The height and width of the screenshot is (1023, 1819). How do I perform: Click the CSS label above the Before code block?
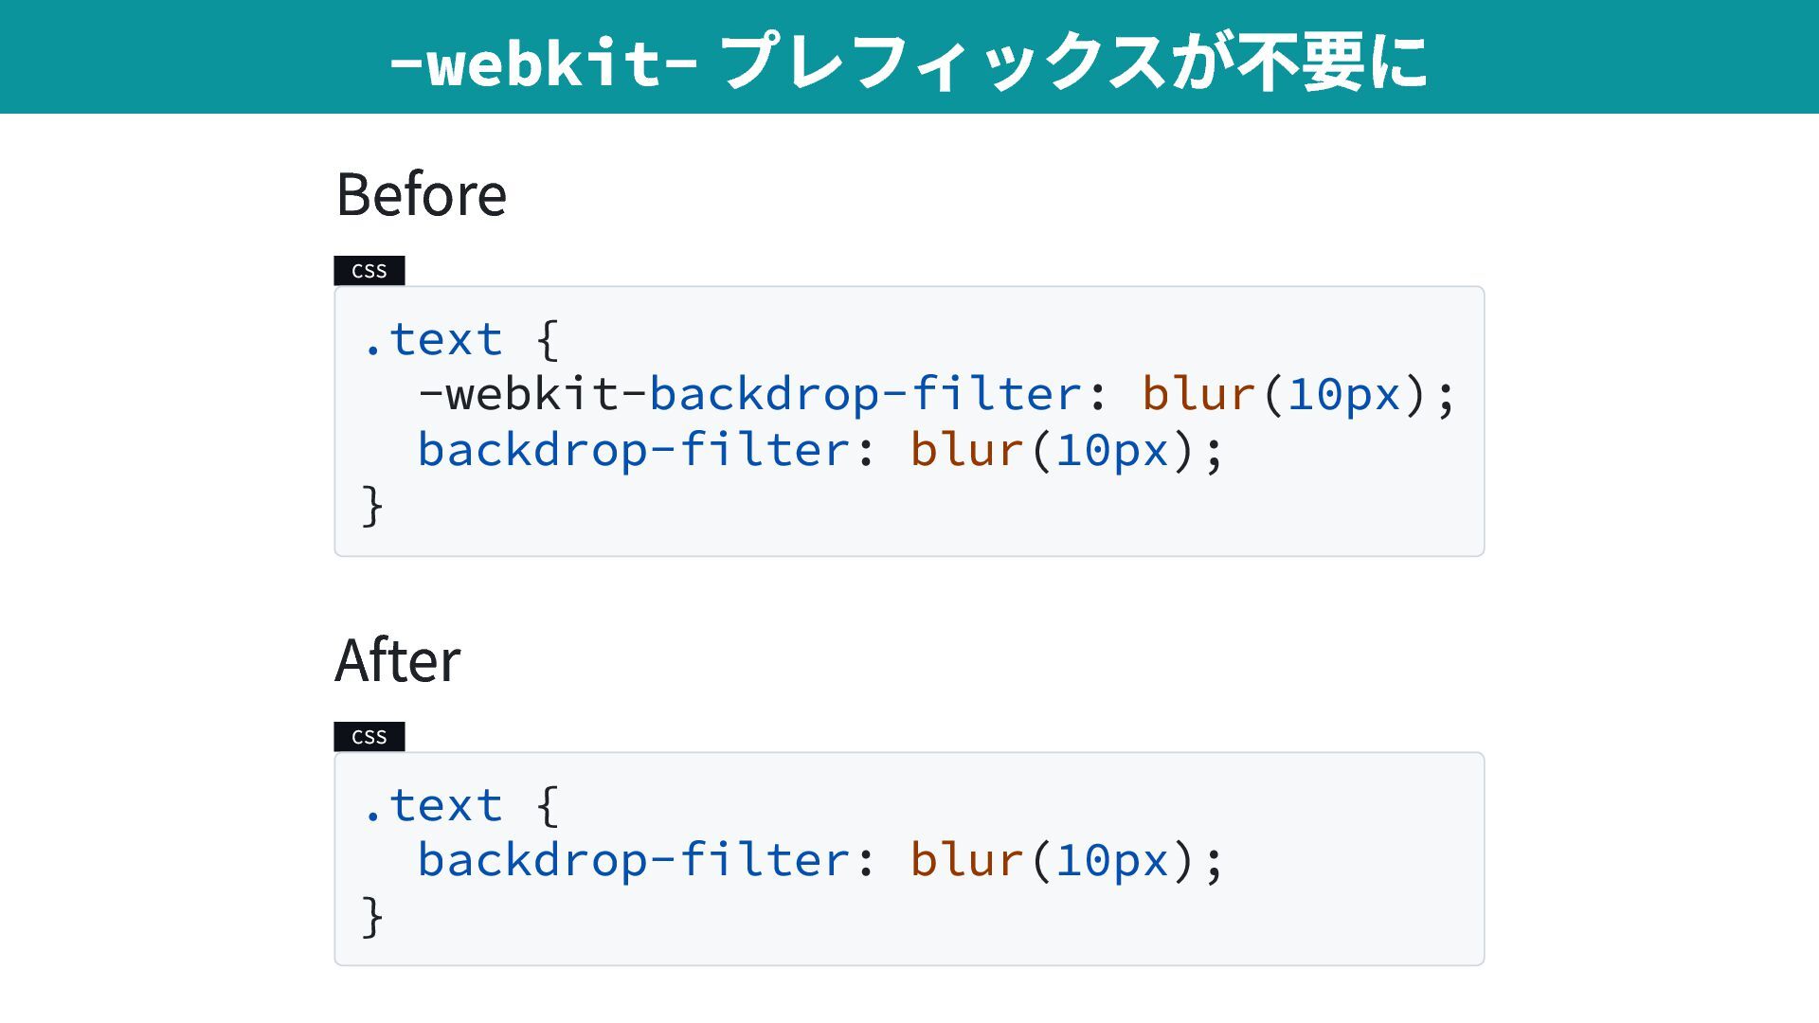[x=369, y=271]
